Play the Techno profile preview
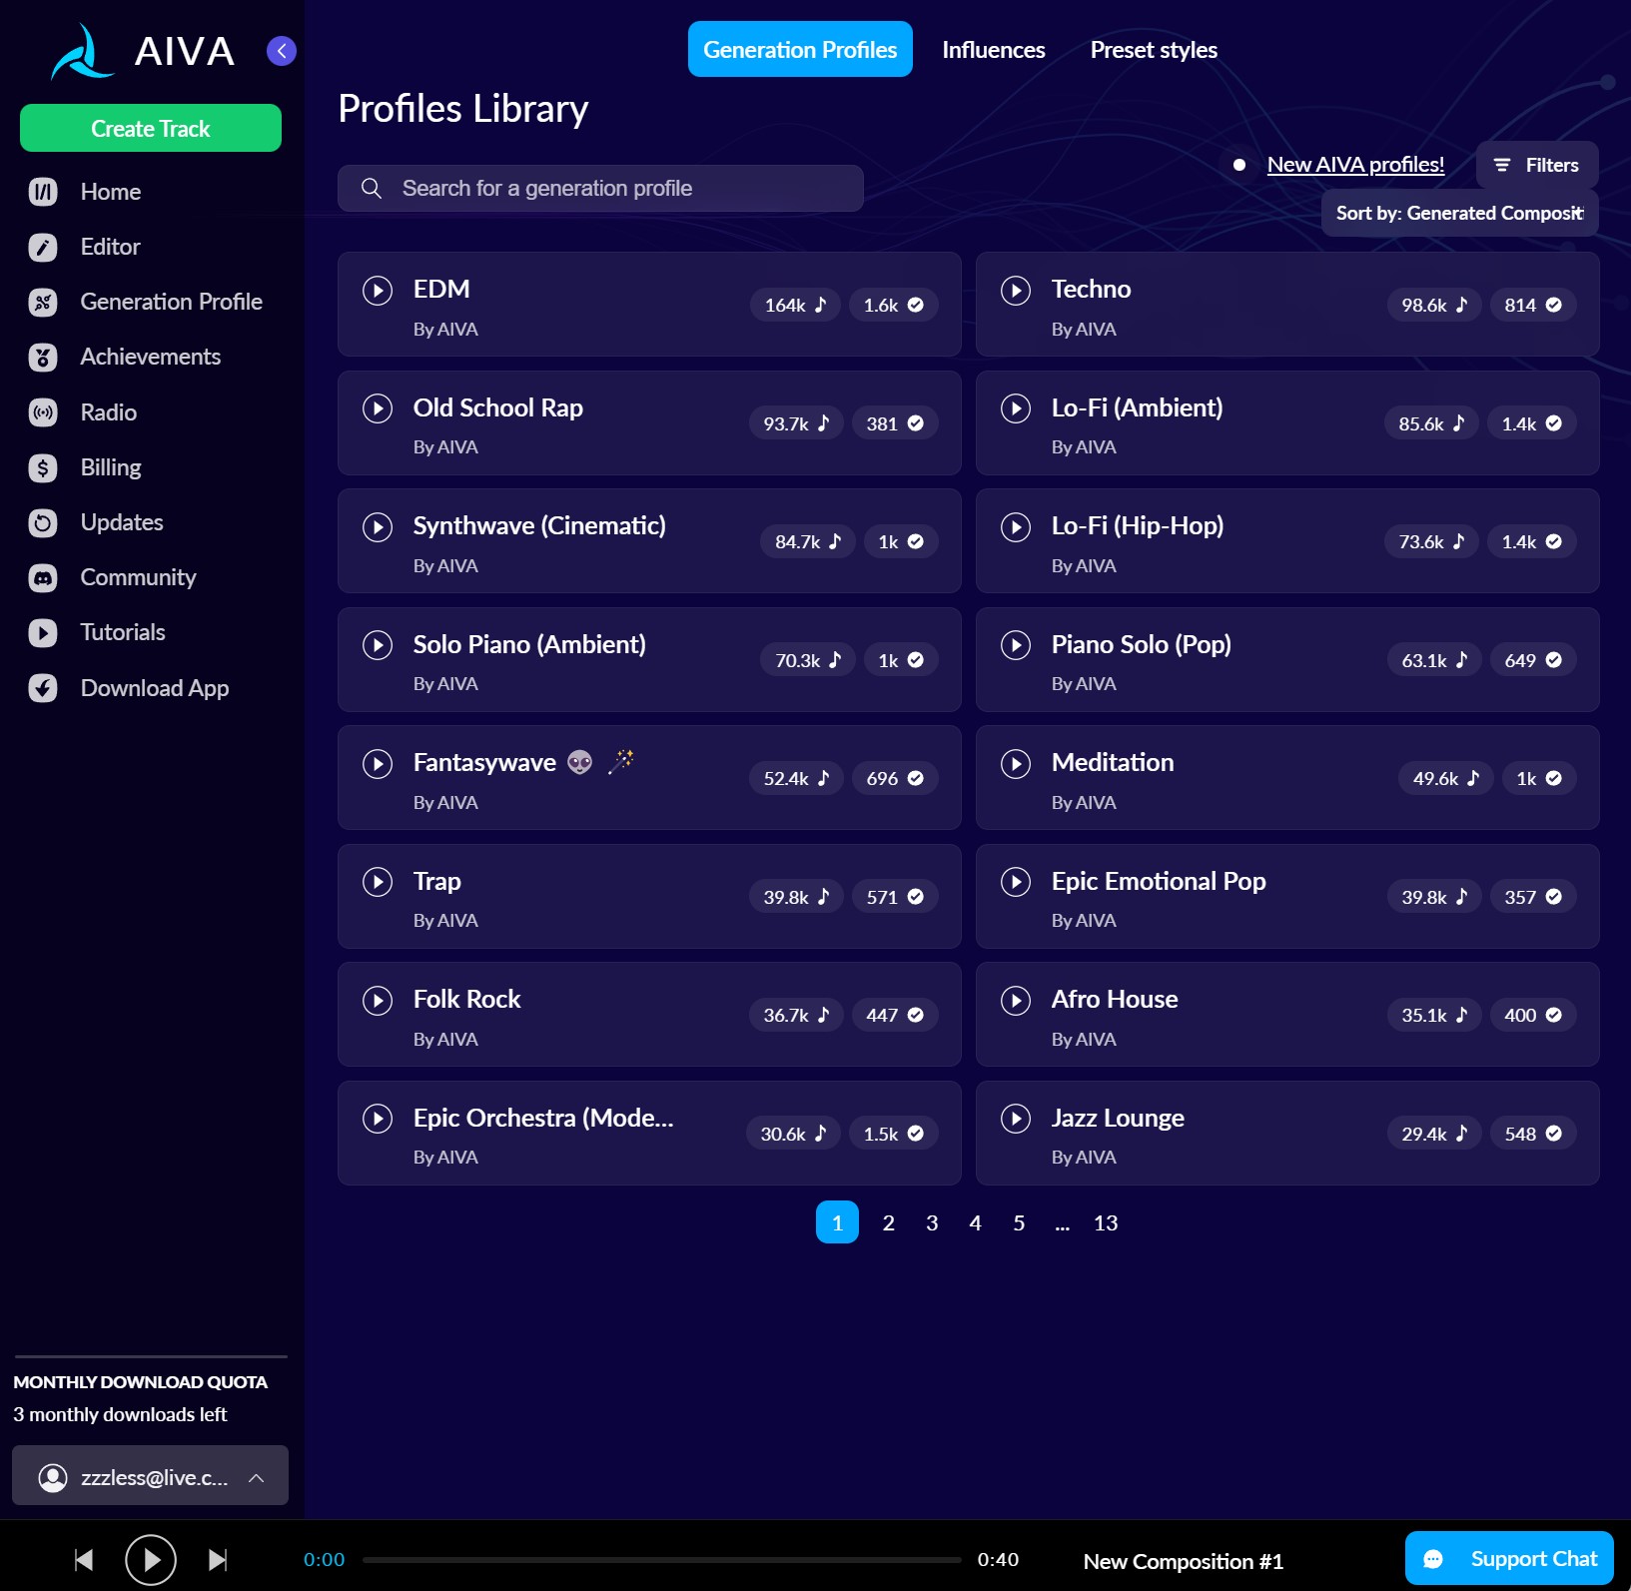Screen dimensions: 1631x1591 (1016, 291)
